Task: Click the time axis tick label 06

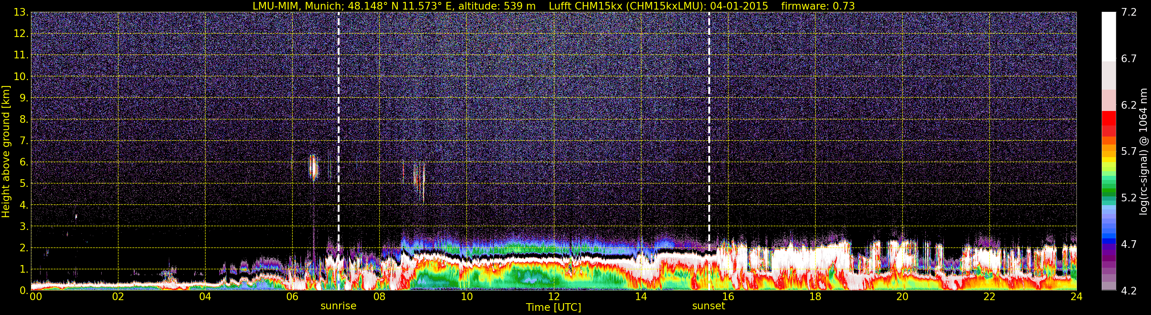Action: (292, 297)
